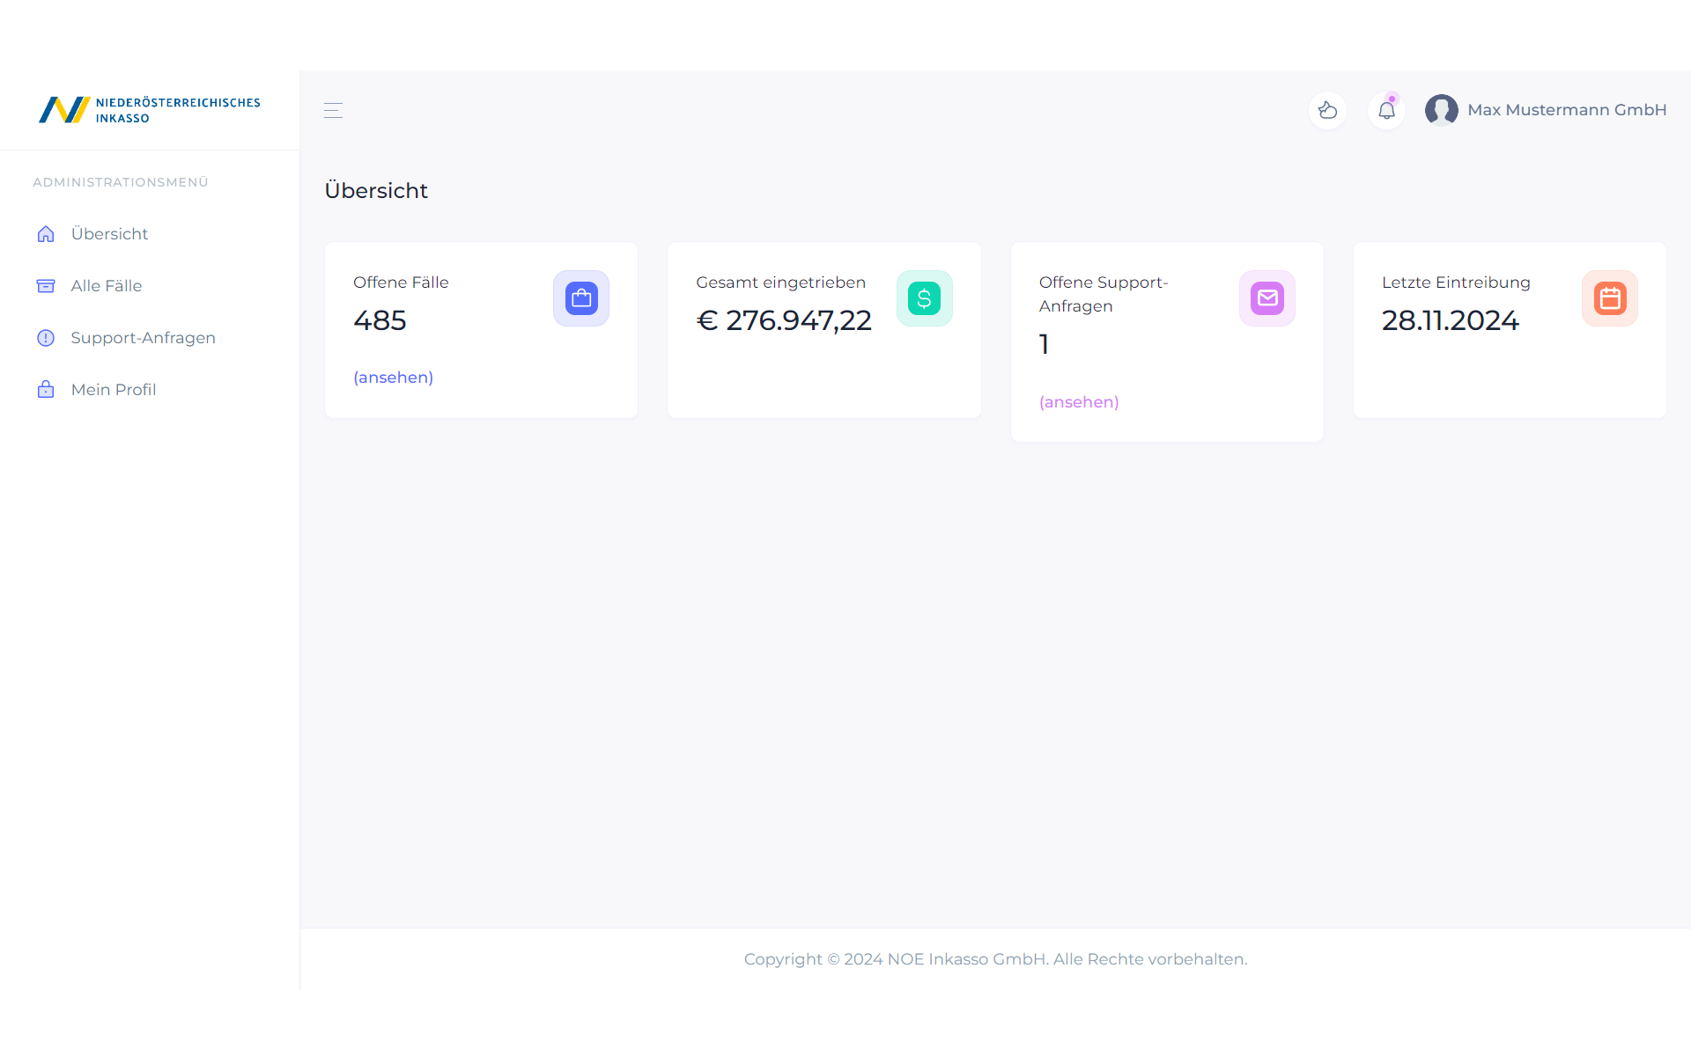
Task: Toggle dark mode with moon-cloud icon
Action: click(x=1327, y=111)
